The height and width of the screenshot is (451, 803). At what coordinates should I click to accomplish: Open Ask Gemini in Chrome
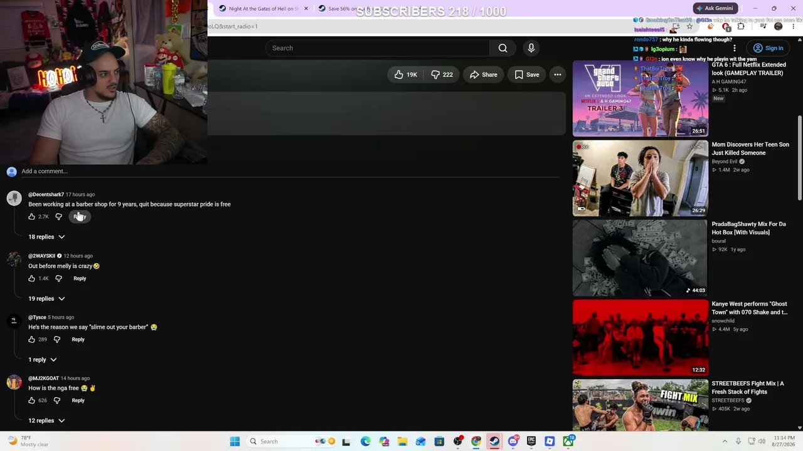(715, 8)
